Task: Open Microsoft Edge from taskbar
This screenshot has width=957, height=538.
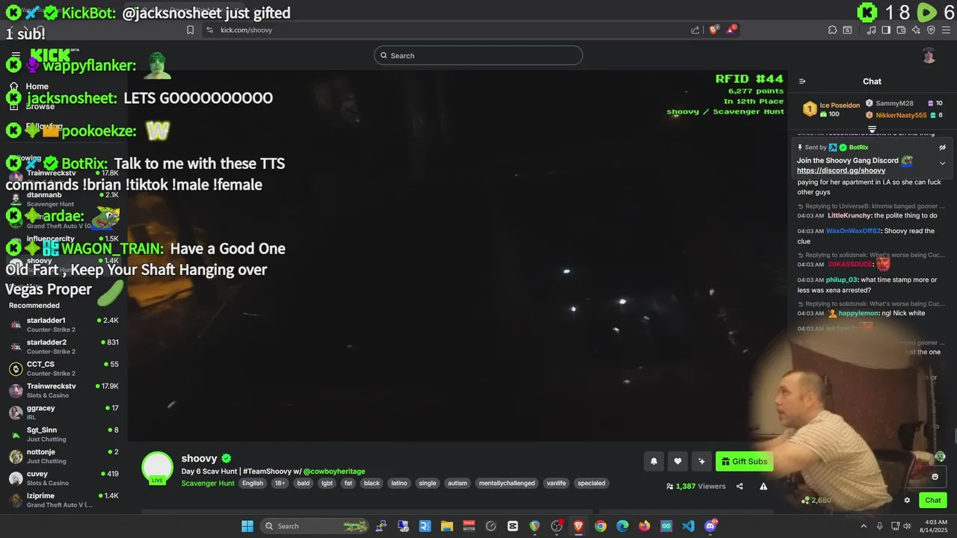Action: [x=622, y=526]
